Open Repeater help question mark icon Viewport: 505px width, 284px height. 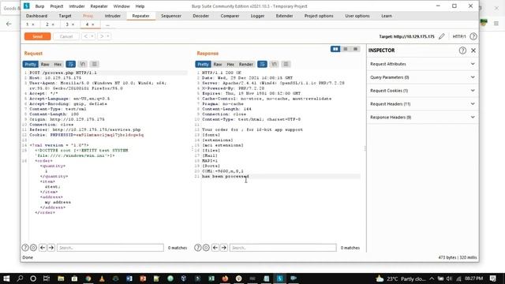click(x=473, y=36)
